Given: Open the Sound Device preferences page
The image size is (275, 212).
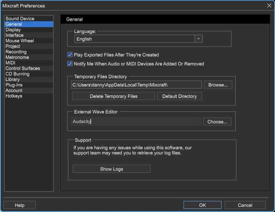Looking at the screenshot, I should [x=29, y=19].
